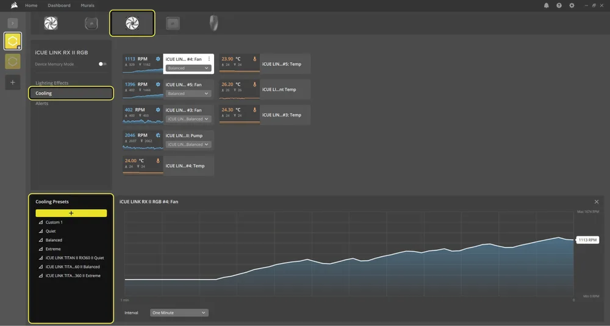Open Balanced dropdown for #5: Fan
Image resolution: width=610 pixels, height=326 pixels.
188,93
